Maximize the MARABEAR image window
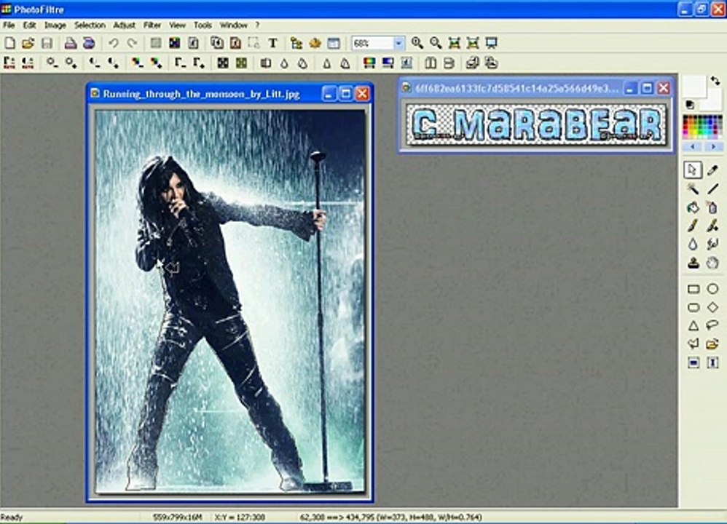 [x=648, y=87]
